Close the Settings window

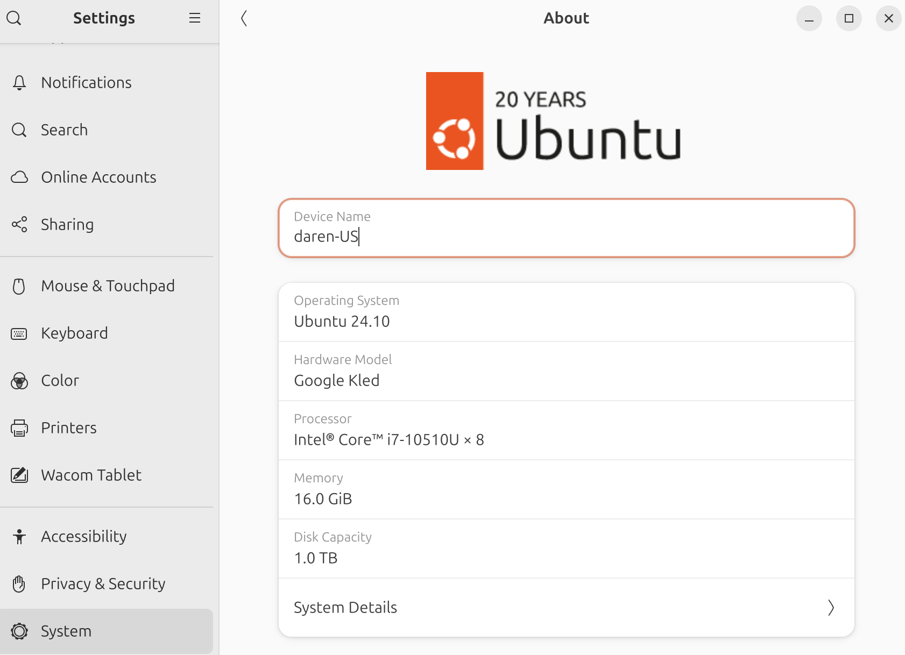(889, 18)
